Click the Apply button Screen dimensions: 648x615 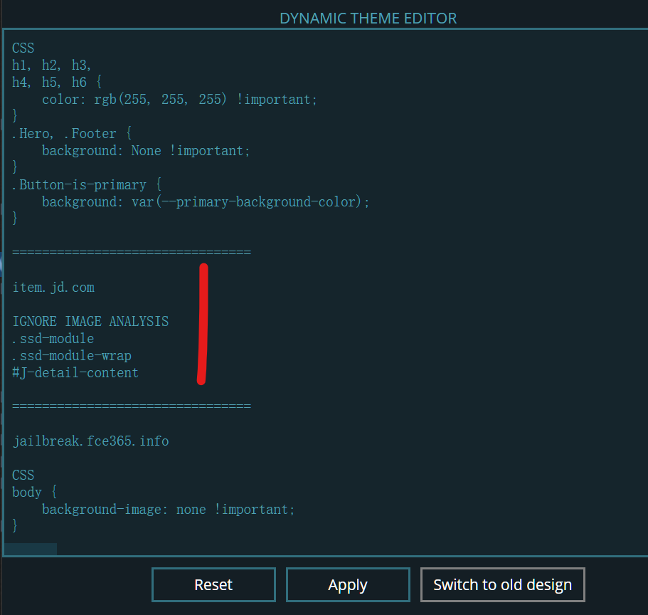347,584
